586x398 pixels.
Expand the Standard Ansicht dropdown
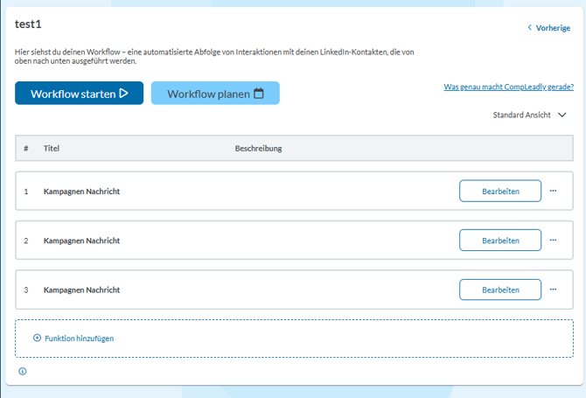point(529,115)
